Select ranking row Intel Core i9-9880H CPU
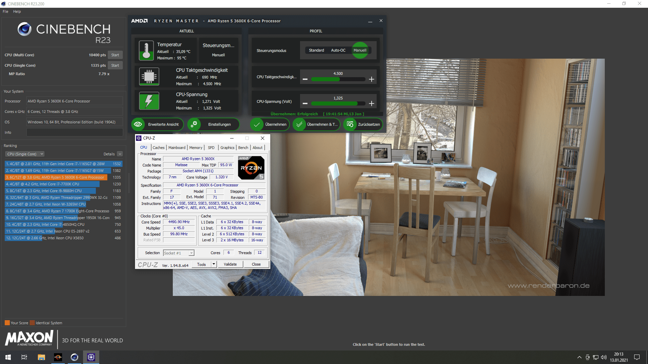Screen dimensions: 648x364 63,191
